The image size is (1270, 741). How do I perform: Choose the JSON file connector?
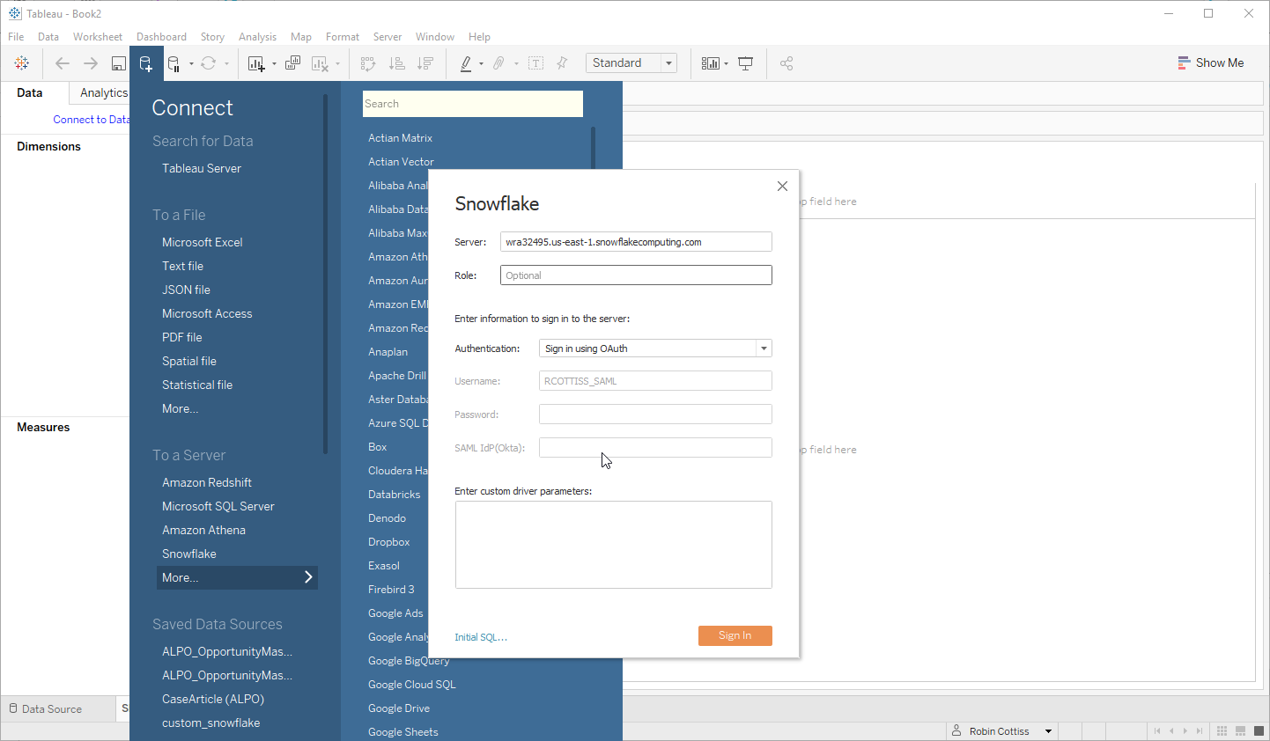(186, 290)
